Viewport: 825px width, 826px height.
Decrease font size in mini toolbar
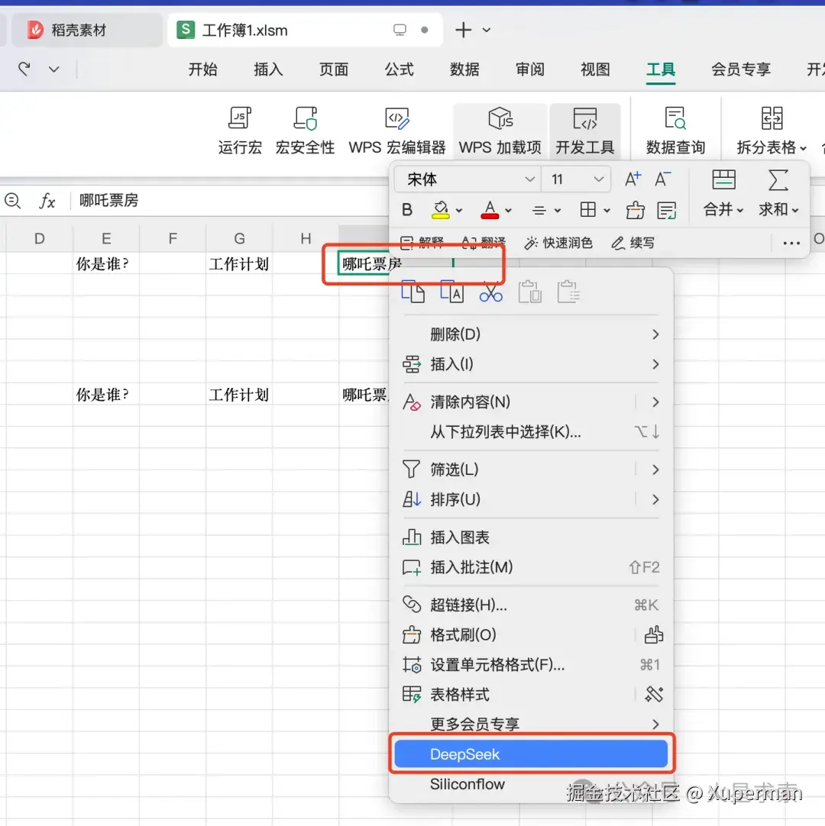click(x=662, y=179)
